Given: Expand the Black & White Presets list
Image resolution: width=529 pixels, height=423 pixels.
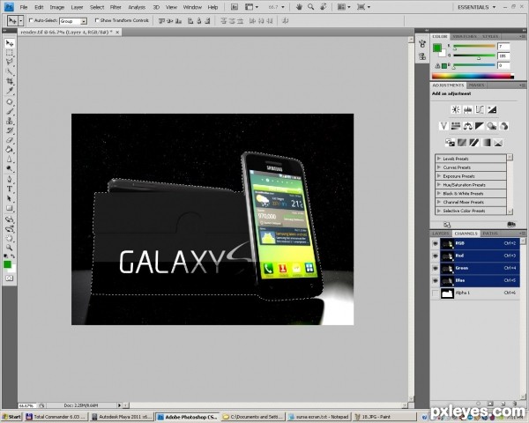Looking at the screenshot, I should point(439,193).
